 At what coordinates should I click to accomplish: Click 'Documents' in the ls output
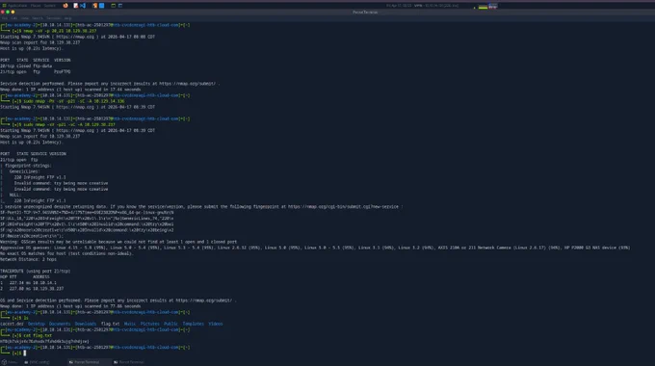[60, 324]
